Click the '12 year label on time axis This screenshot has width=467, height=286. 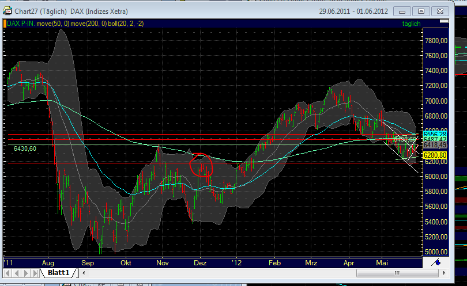coord(236,263)
